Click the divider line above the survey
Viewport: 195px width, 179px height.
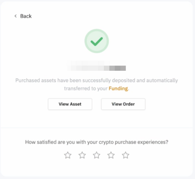click(x=96, y=128)
